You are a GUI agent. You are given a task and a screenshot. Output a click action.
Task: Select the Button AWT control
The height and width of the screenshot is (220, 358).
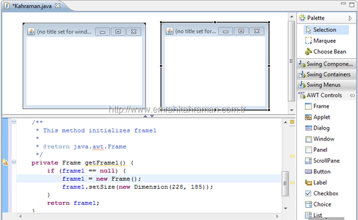318,171
